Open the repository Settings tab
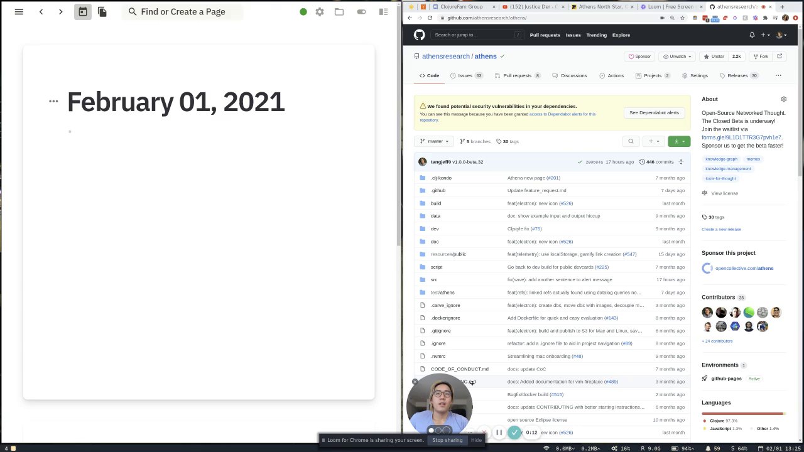The image size is (804, 452). tap(695, 75)
